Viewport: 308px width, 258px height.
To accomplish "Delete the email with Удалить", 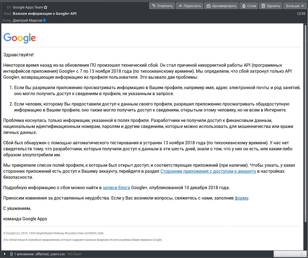I will 271,6.
